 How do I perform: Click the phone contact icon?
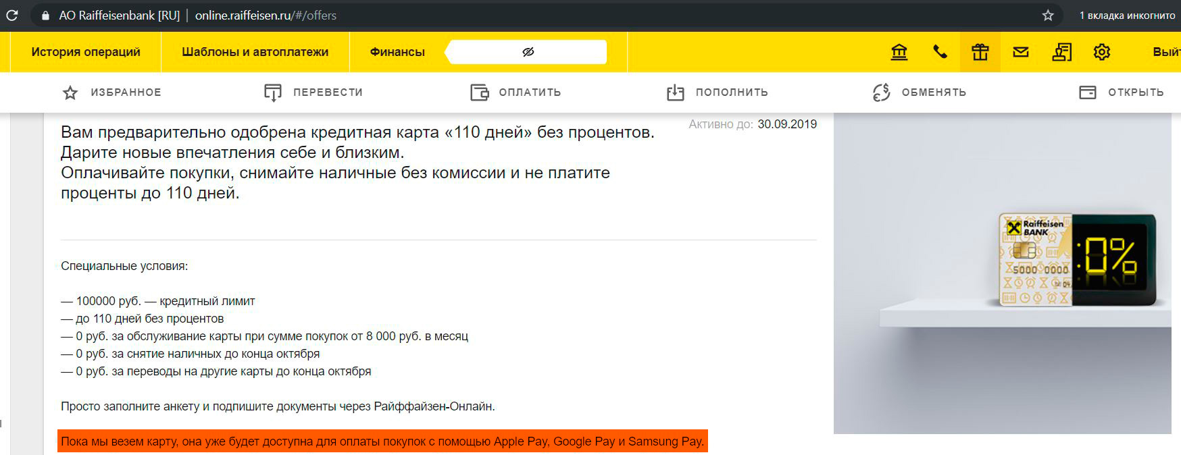click(940, 52)
